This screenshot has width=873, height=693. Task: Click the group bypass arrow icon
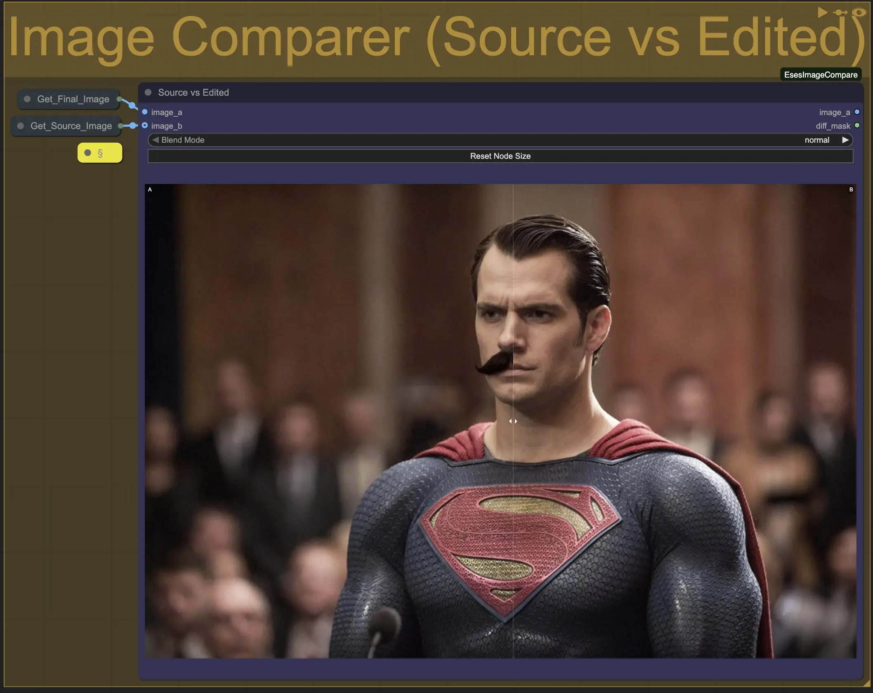click(x=840, y=12)
